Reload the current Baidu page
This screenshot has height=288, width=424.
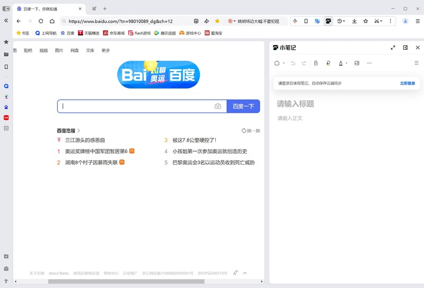pos(41,21)
